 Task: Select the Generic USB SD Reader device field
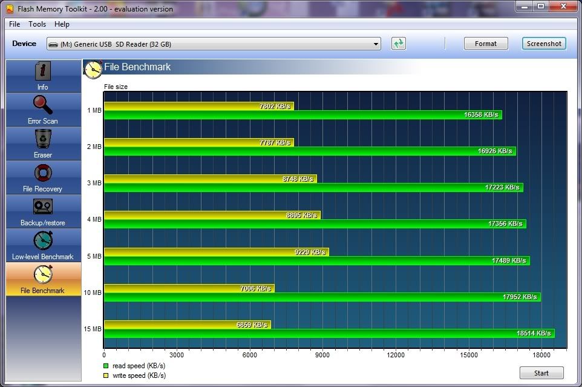coord(212,44)
